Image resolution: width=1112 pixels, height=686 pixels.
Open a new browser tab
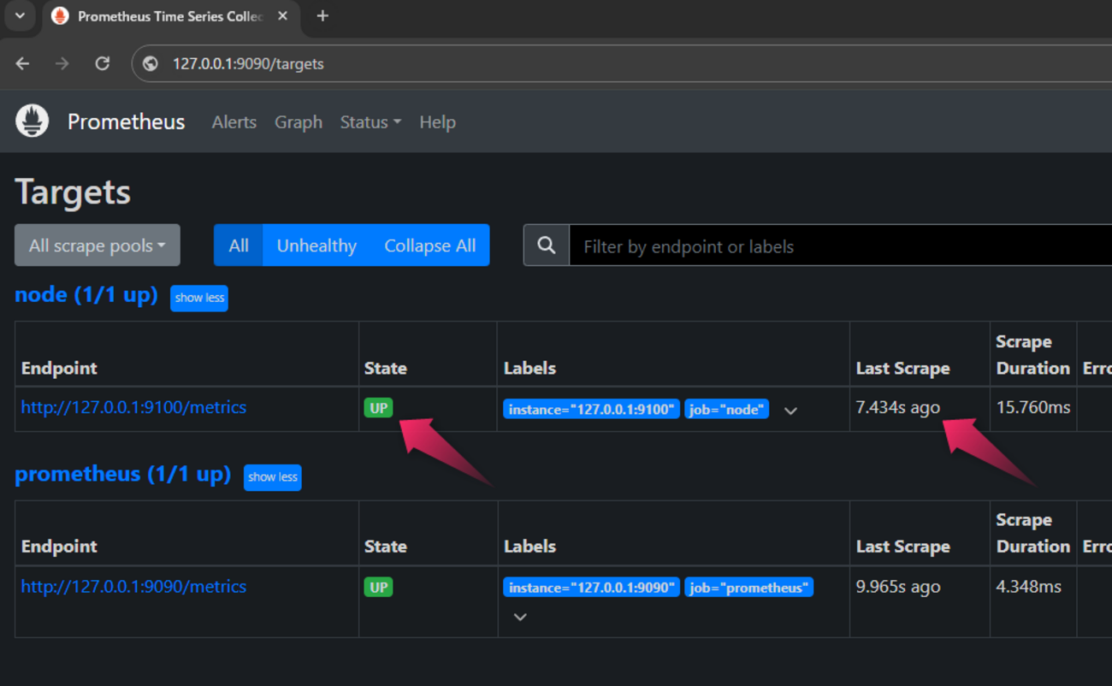322,16
